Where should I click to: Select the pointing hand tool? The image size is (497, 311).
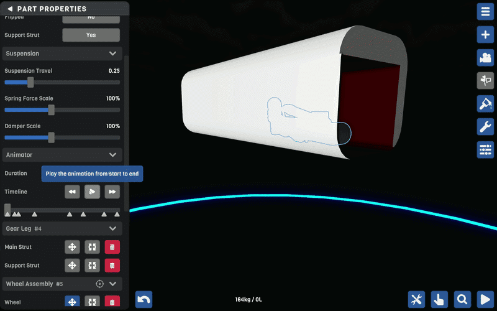point(439,299)
